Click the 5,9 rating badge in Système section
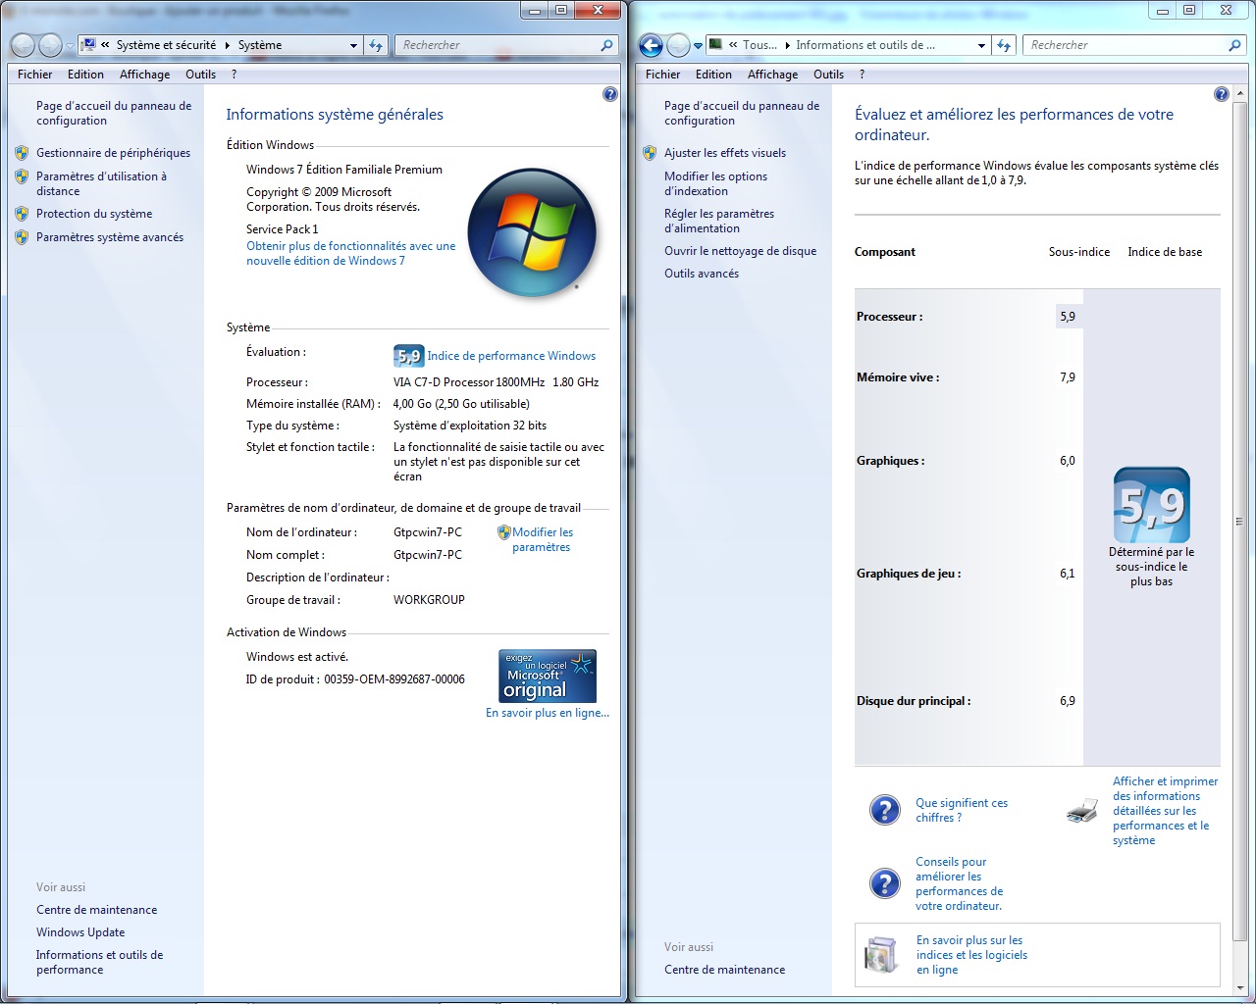This screenshot has width=1256, height=1004. pyautogui.click(x=408, y=356)
